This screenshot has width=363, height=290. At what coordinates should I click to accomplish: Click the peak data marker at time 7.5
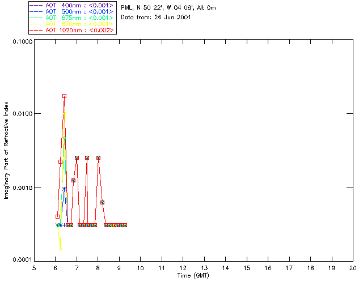(x=87, y=157)
